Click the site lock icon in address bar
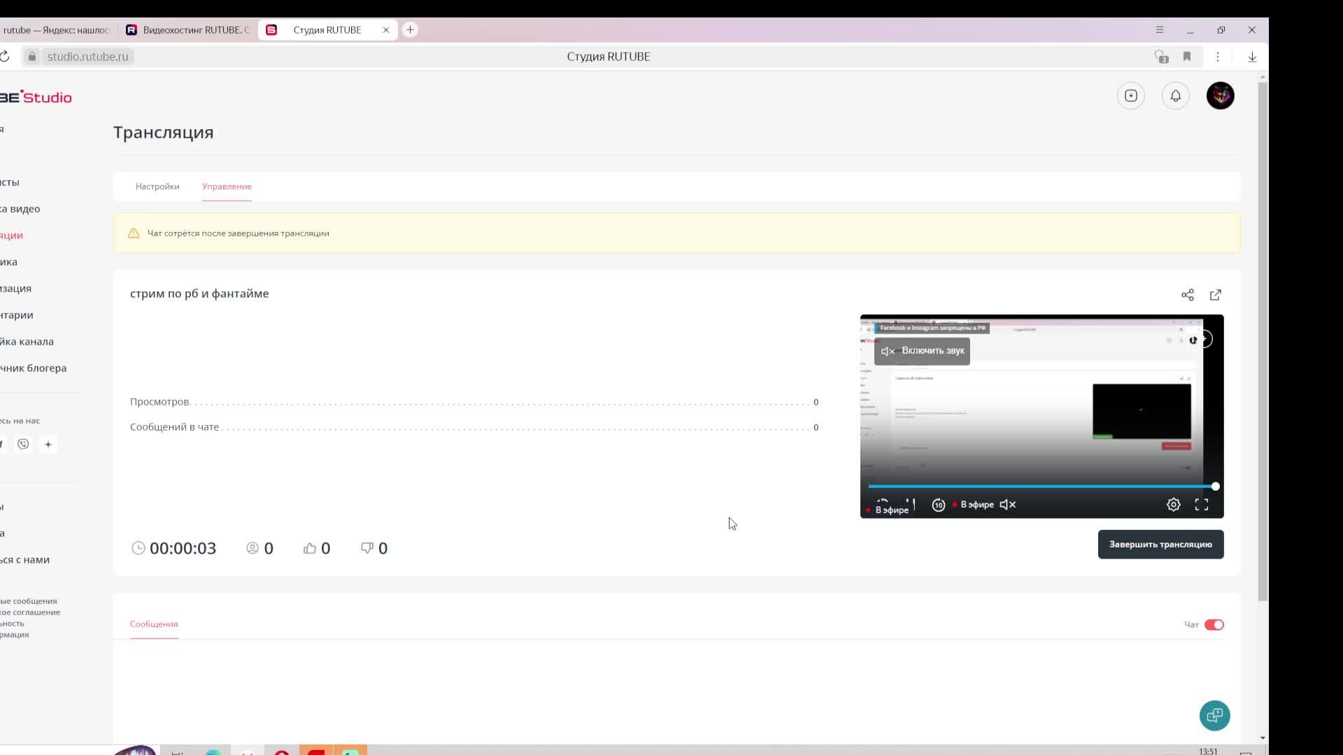Viewport: 1343px width, 755px height. [31, 57]
